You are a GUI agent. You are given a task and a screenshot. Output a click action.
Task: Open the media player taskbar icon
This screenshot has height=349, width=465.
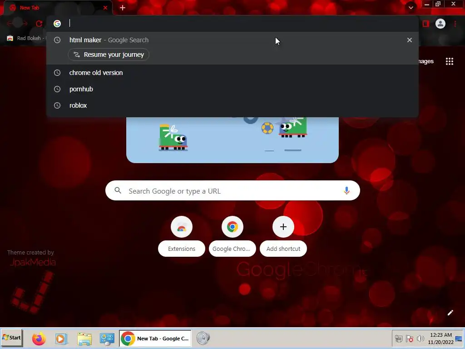click(x=61, y=339)
